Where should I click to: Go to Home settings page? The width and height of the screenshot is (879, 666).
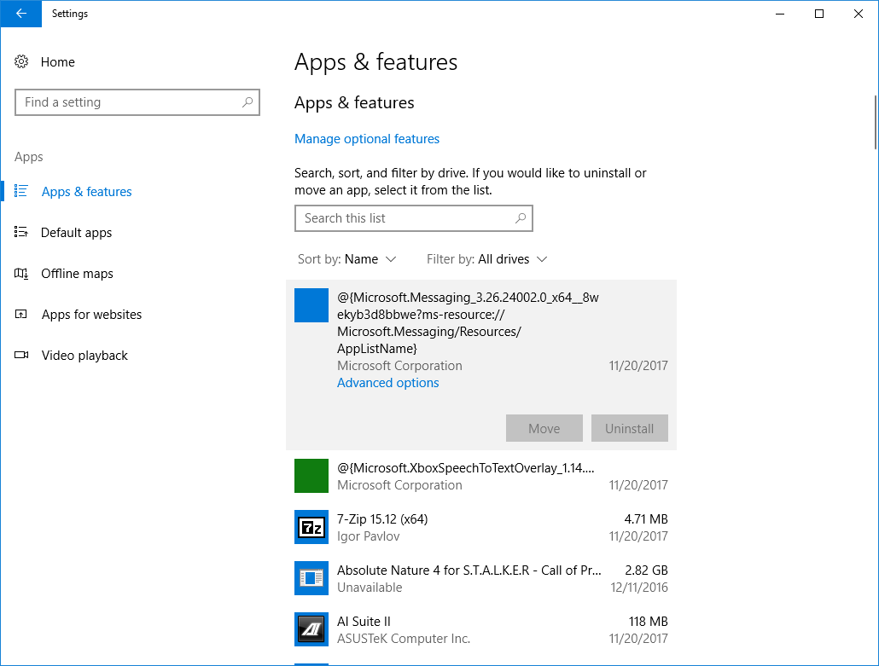[x=58, y=61]
